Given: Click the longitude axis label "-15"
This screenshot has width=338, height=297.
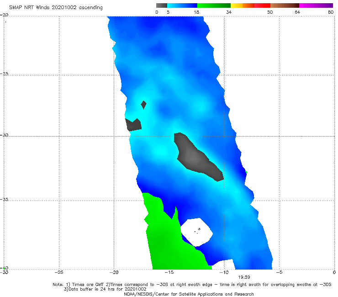Looking at the screenshot, I should click(169, 272).
